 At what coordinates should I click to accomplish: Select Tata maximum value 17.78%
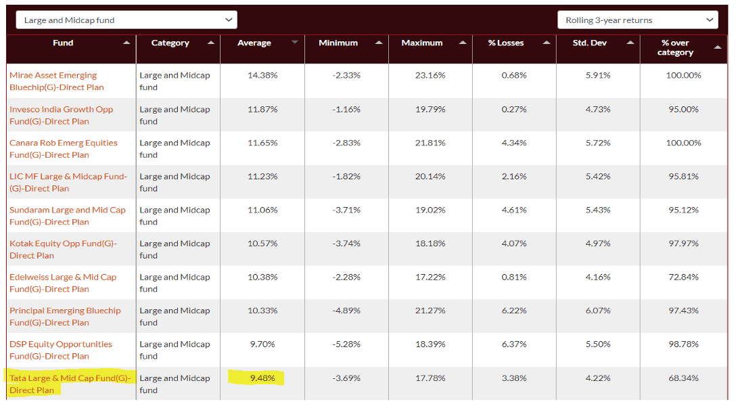coord(430,378)
